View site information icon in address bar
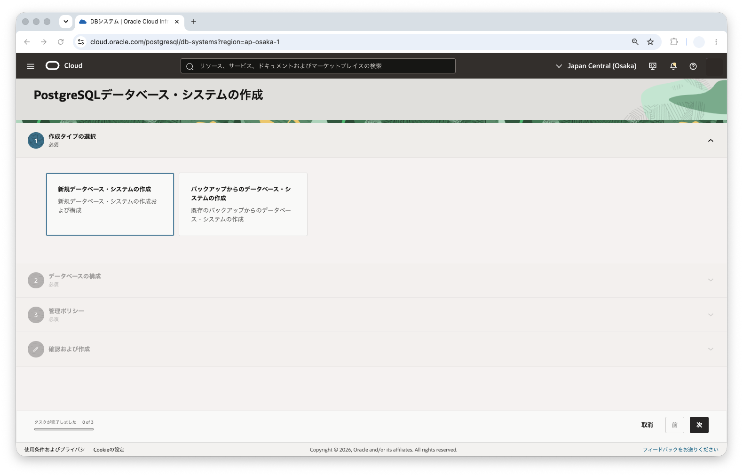 [x=81, y=42]
